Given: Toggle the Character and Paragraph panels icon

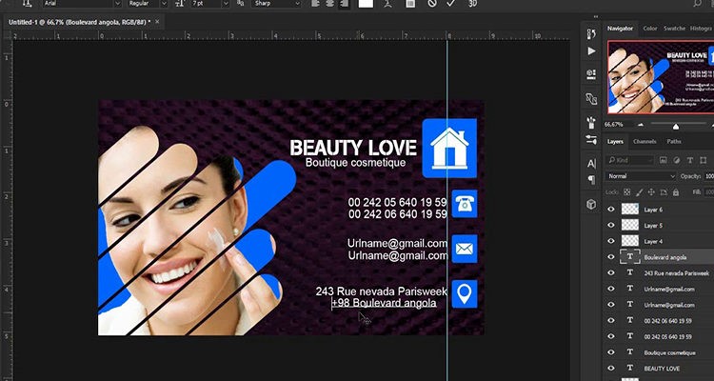Looking at the screenshot, I should point(410,3).
